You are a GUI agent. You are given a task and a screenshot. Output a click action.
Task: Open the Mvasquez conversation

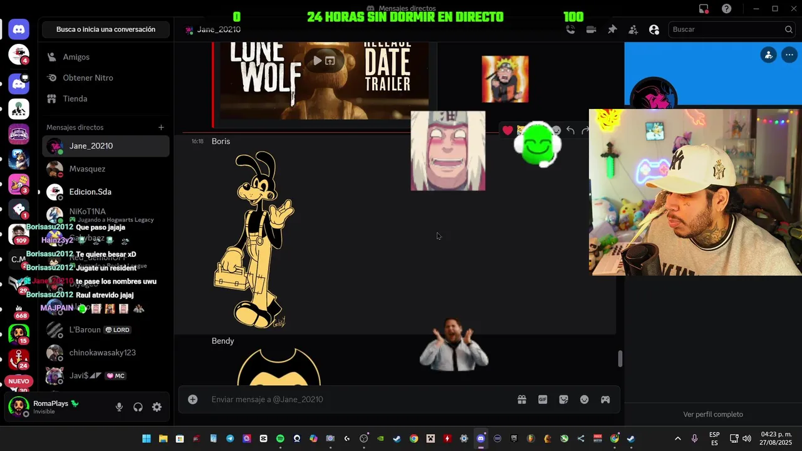point(106,168)
